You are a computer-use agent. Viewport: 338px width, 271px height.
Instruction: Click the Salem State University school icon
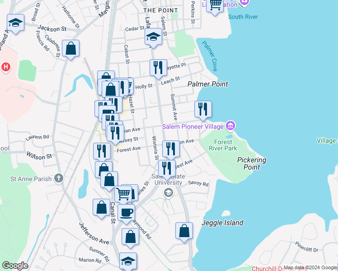[169, 193]
